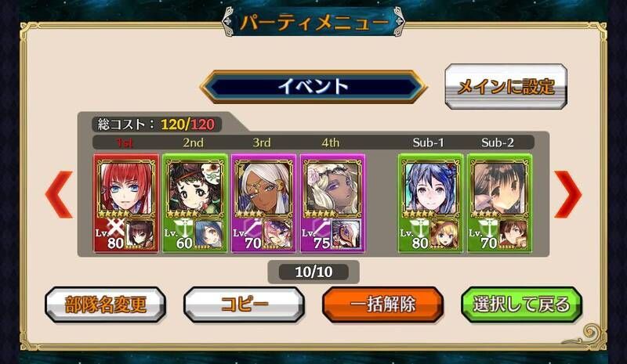Click the メインに設定 button
Screen dimensions: 627x364
tap(506, 86)
